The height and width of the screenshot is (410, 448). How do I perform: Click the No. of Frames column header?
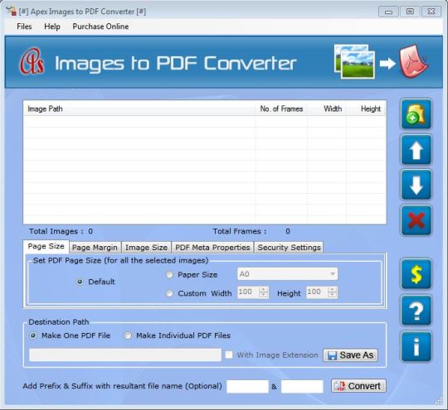281,109
